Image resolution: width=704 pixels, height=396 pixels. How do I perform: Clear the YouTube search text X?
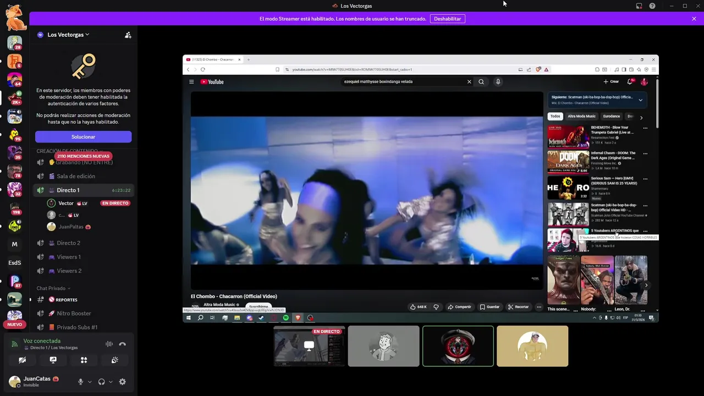[x=469, y=81]
